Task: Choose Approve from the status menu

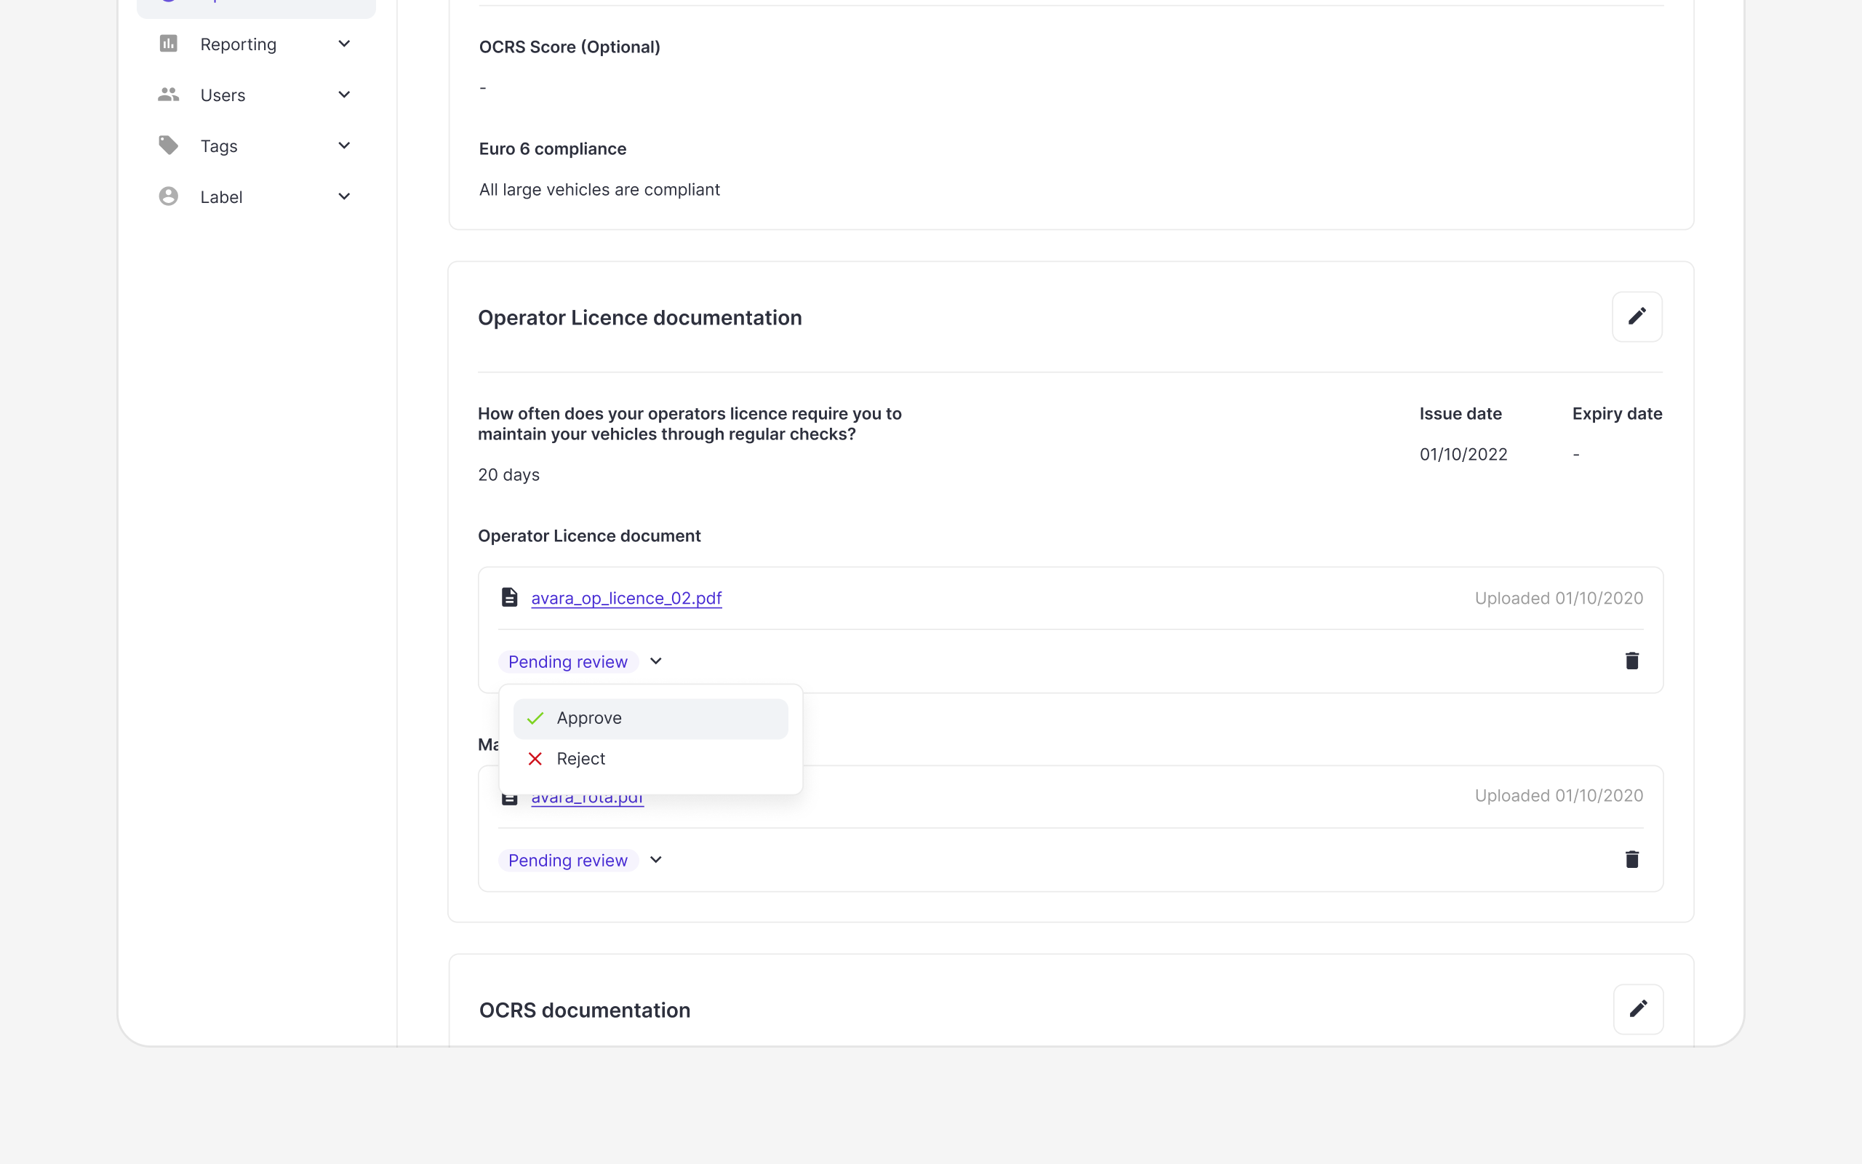Action: (x=650, y=718)
